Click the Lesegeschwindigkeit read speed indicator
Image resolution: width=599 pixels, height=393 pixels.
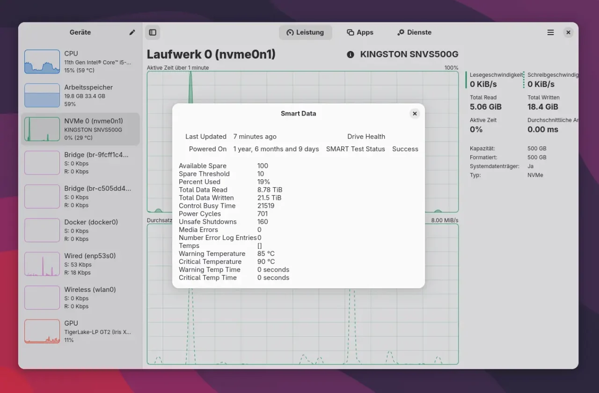click(x=495, y=80)
